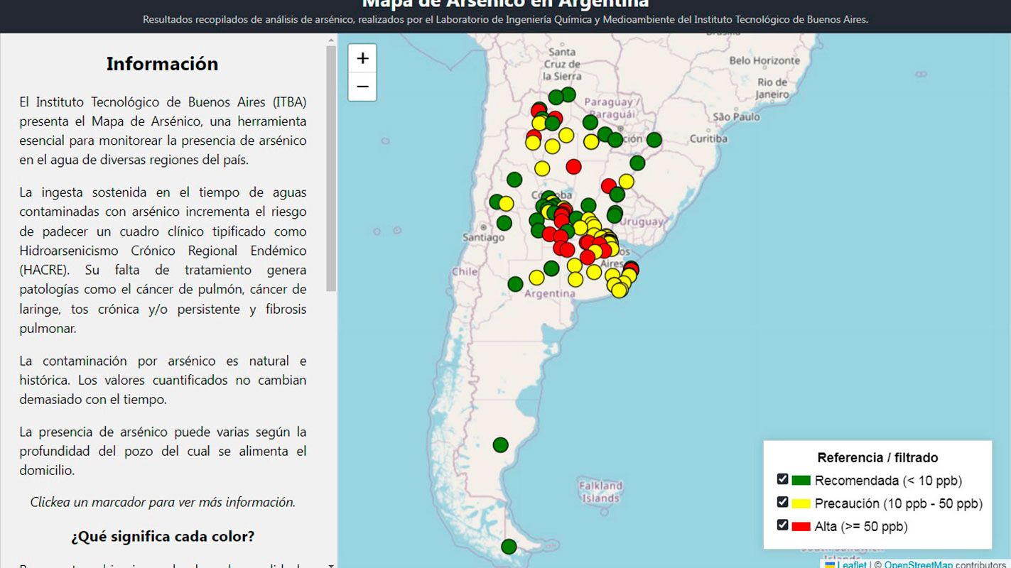Select the southernmost green marker in Tierra del Fuego
This screenshot has height=568, width=1011.
coord(509,547)
